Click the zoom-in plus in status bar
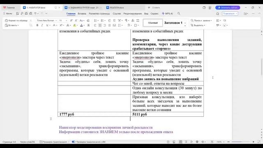The image size is (263, 148). click(x=253, y=142)
